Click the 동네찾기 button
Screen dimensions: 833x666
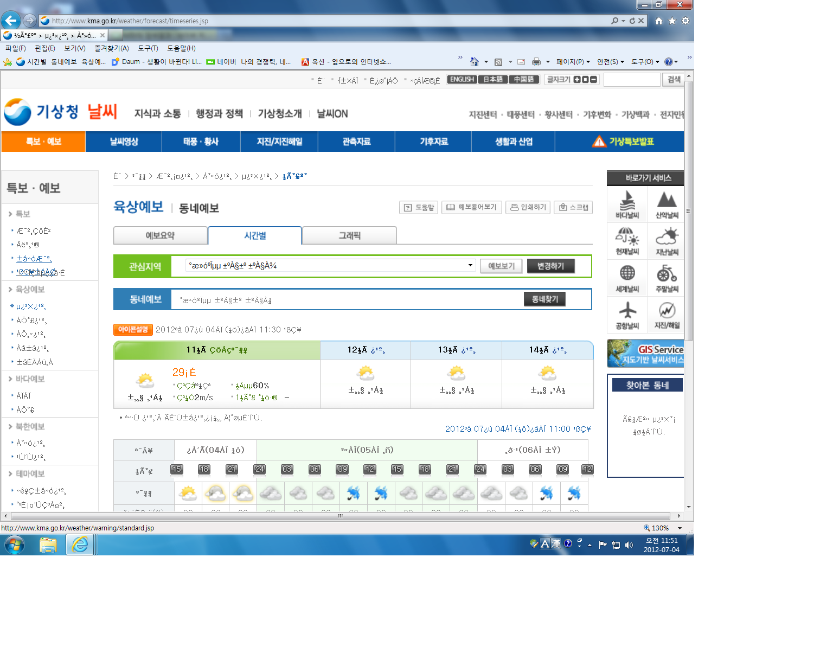coord(544,299)
